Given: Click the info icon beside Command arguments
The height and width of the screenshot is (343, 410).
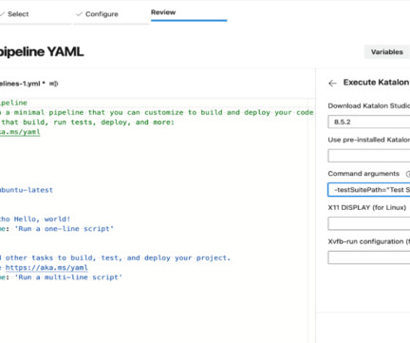Looking at the screenshot, I should pyautogui.click(x=408, y=174).
